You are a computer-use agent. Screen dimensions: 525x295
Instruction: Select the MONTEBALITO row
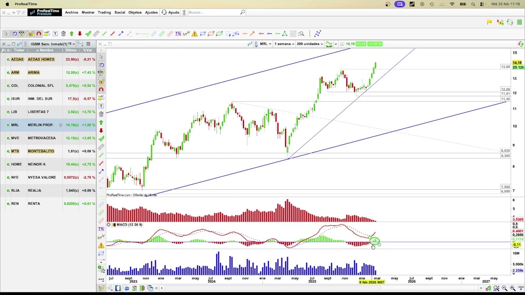tap(48, 151)
